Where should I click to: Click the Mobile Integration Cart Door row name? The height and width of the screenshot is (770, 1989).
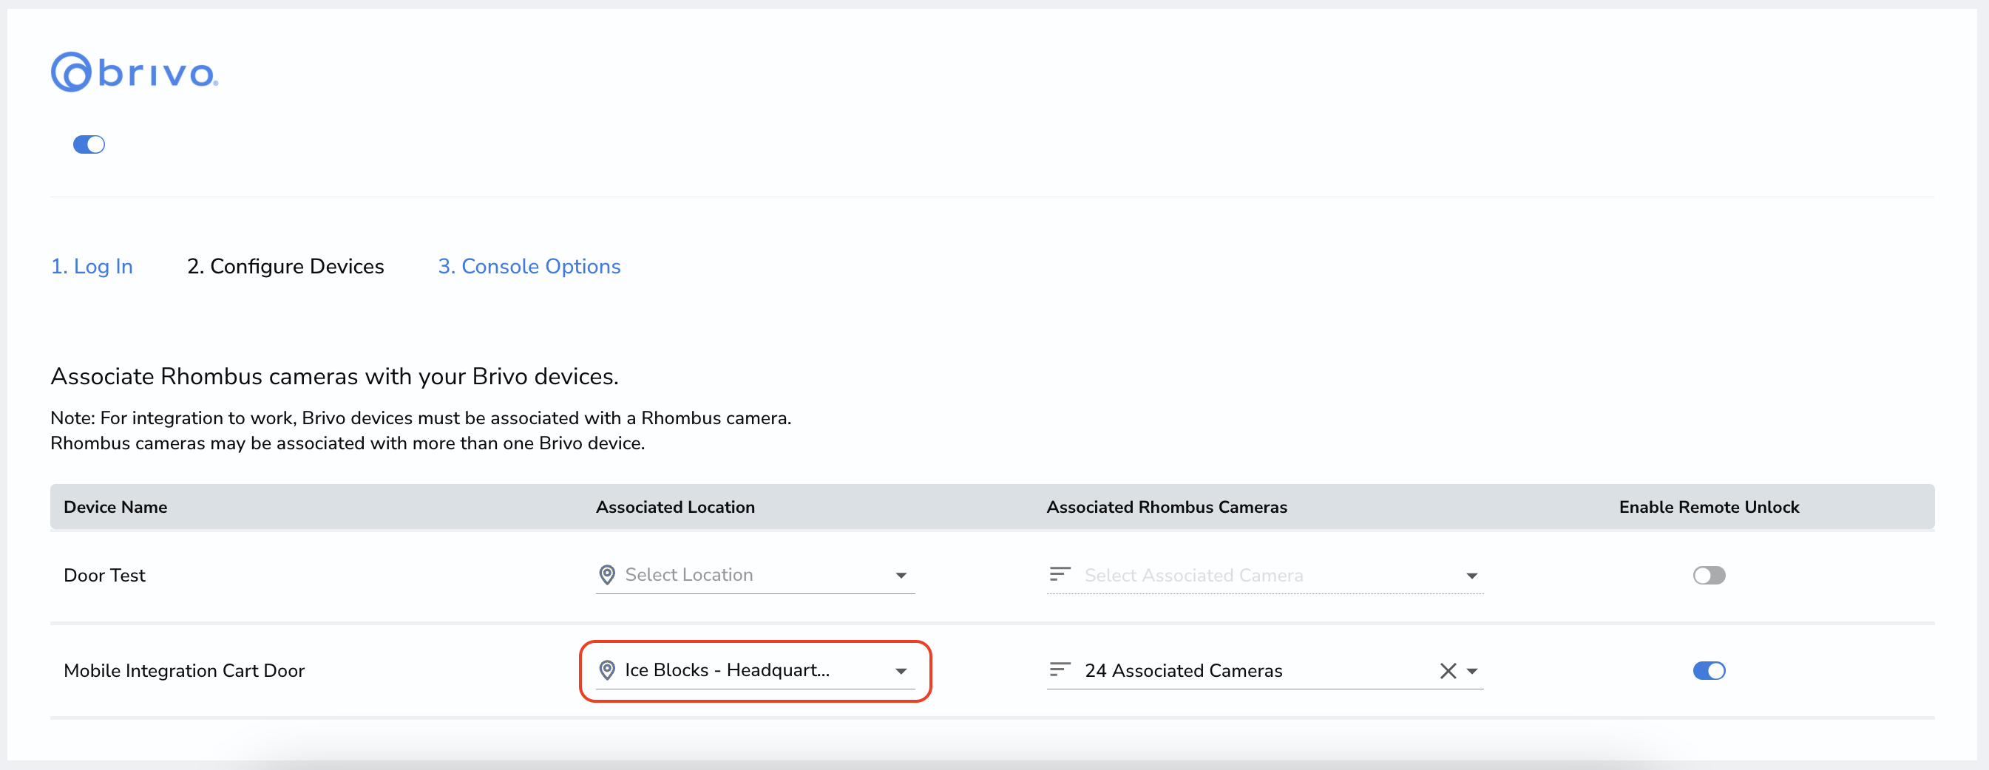pos(184,670)
